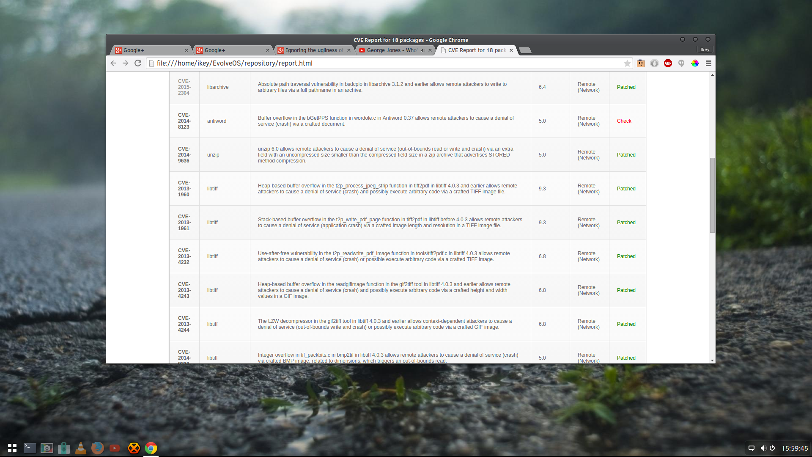812x457 pixels.
Task: Close the second Google+ tab
Action: pyautogui.click(x=267, y=50)
